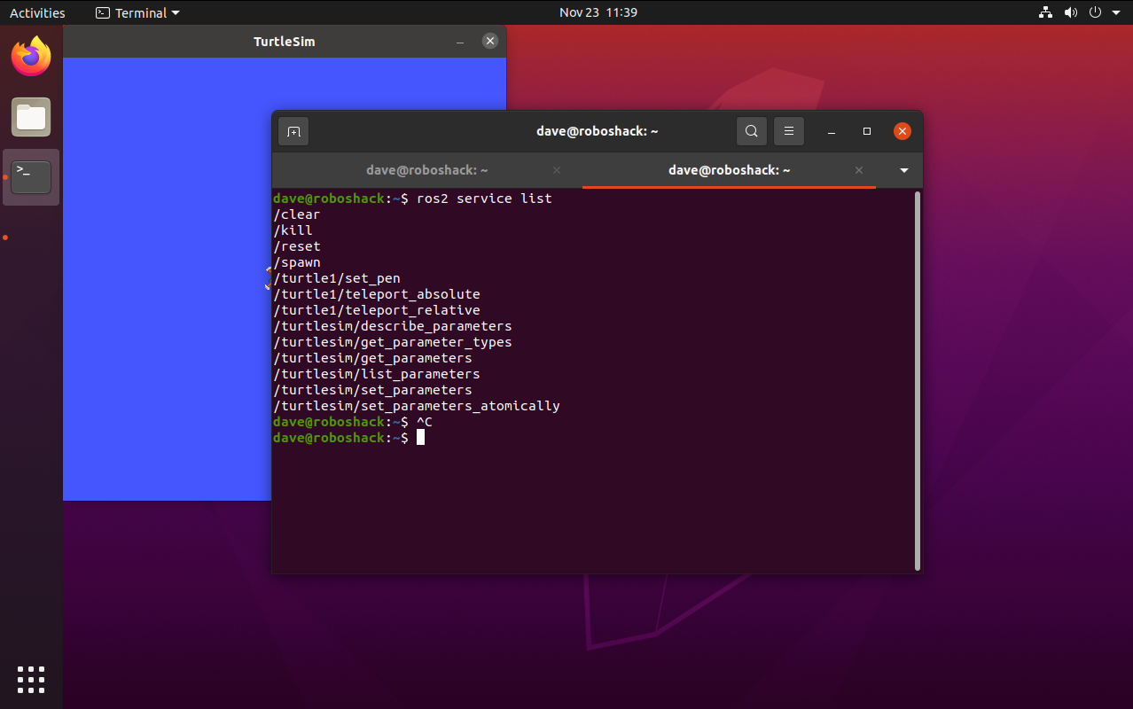1133x709 pixels.
Task: Open a new terminal tab
Action: coord(293,131)
